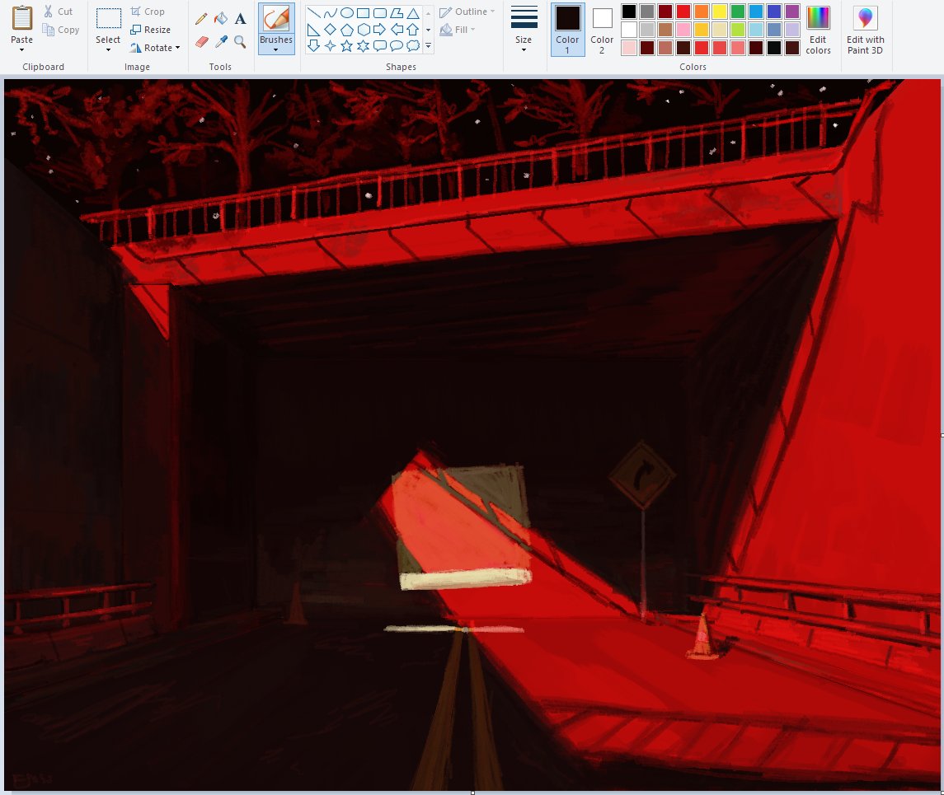Choose the Down arrow shape
Viewport: 944px width, 795px height.
coord(313,45)
